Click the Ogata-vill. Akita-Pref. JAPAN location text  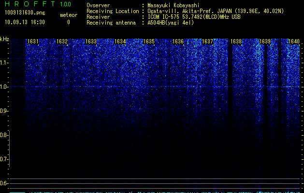point(216,11)
